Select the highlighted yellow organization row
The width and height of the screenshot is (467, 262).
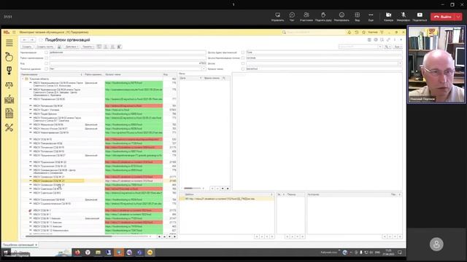[x=99, y=180]
